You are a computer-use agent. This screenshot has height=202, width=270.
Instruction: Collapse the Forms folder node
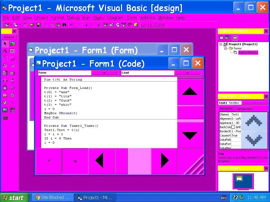coord(226,49)
